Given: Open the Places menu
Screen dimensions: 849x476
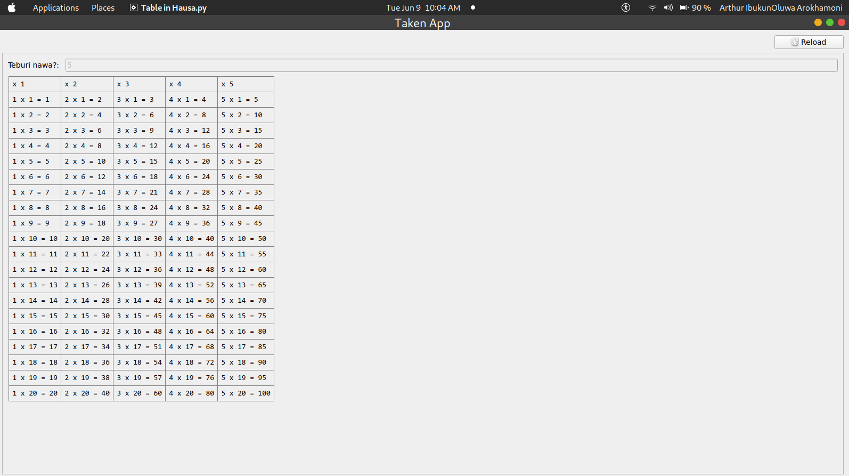Looking at the screenshot, I should [103, 7].
